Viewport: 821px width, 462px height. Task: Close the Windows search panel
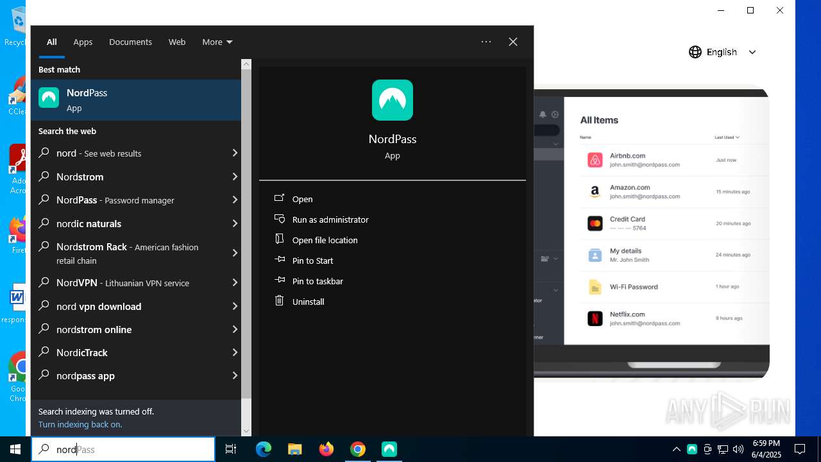point(513,42)
